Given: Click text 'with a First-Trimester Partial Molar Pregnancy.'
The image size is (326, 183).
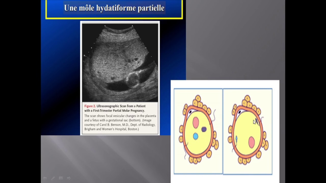Looking at the screenshot, I should [115, 111].
